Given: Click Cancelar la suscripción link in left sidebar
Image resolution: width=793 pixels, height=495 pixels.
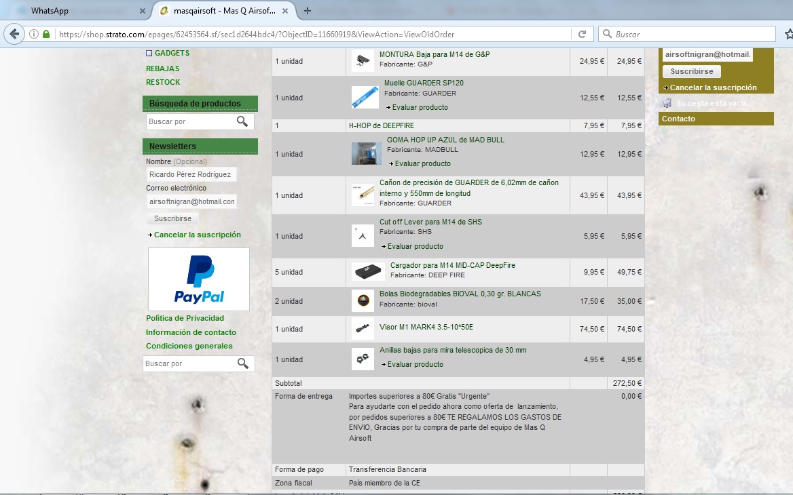Looking at the screenshot, I should point(197,235).
